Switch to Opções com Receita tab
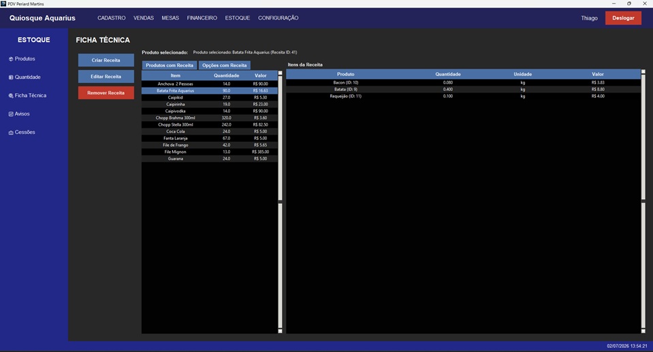653x352 pixels. pyautogui.click(x=225, y=65)
